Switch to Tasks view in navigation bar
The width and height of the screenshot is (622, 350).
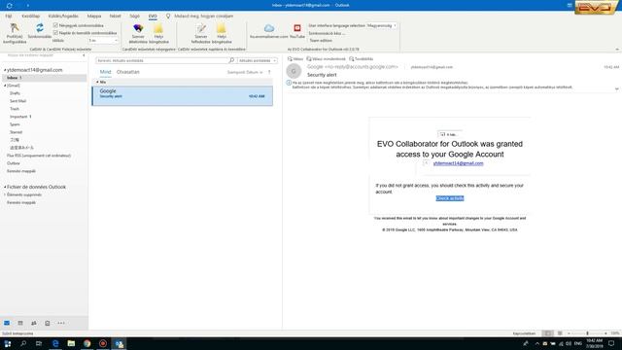pyautogui.click(x=48, y=323)
